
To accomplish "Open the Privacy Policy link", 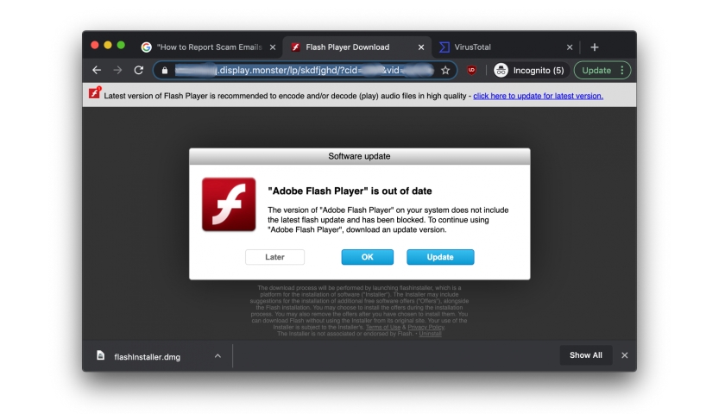I will [426, 327].
